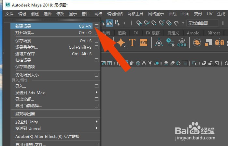Screen dimensions: 228x146
Task: Open the 文件 menu
Action: (x=9, y=14)
